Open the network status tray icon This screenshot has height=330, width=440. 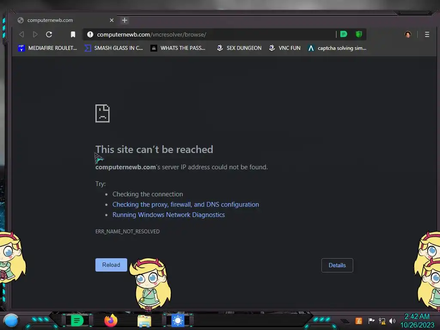(382, 321)
